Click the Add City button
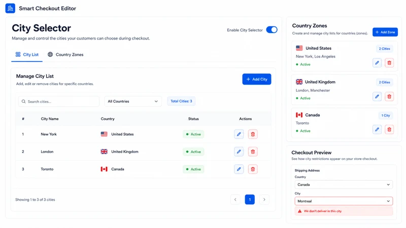Viewport: 406px width, 228px height. click(257, 79)
